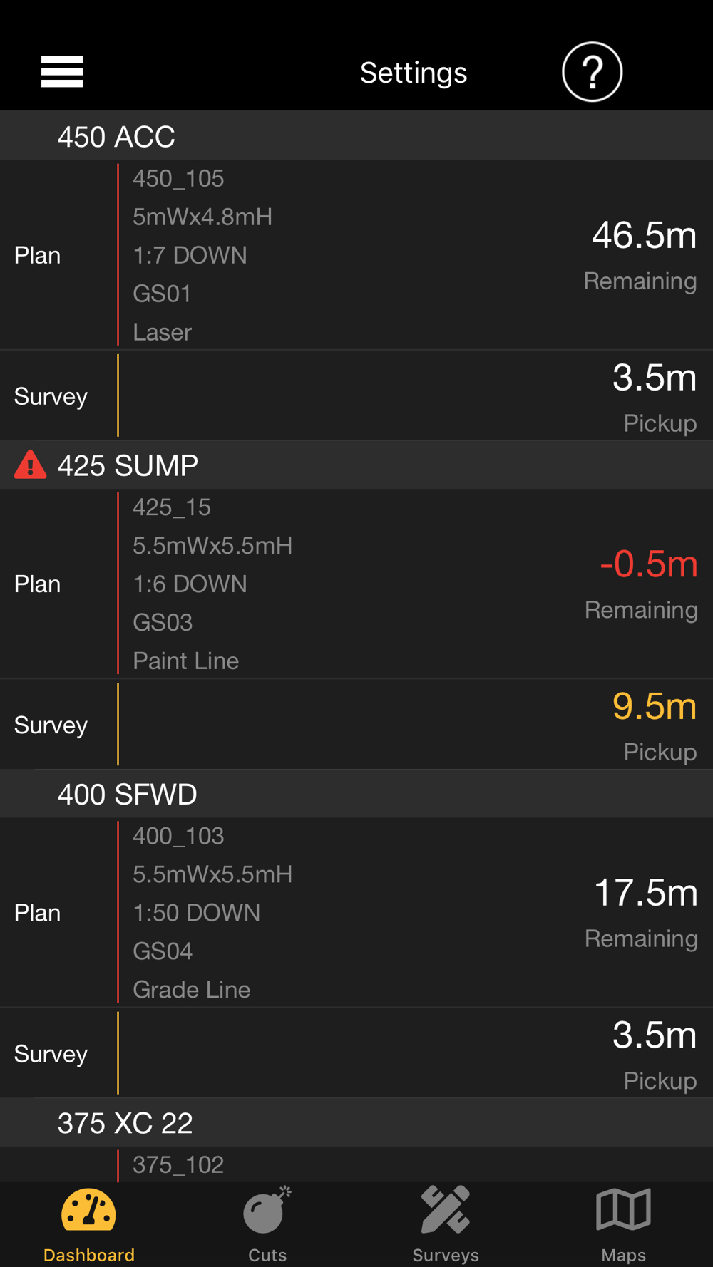Tap the 46.5m Remaining value
The height and width of the screenshot is (1267, 713).
click(644, 236)
